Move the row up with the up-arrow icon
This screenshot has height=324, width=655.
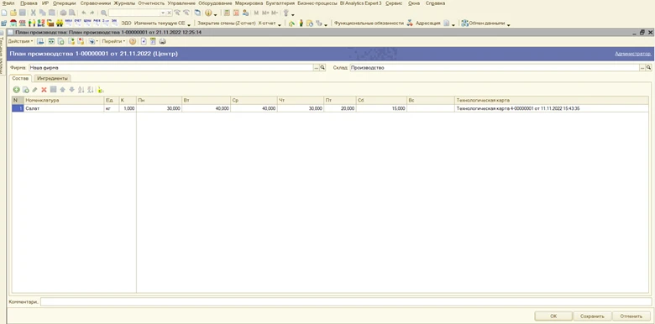(x=63, y=89)
